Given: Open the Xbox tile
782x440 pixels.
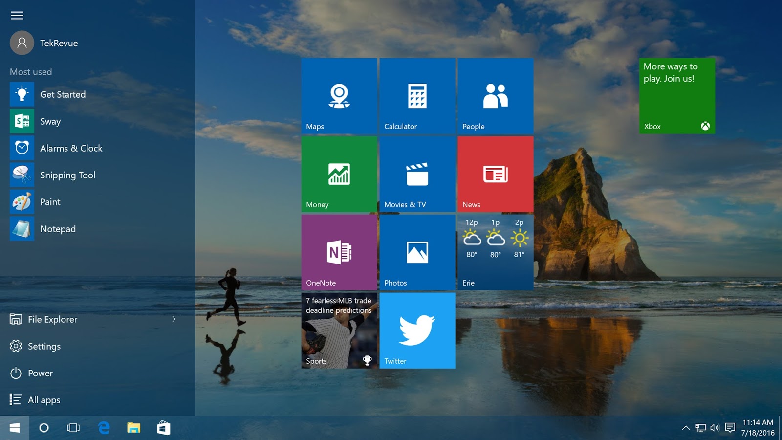Looking at the screenshot, I should [677, 96].
